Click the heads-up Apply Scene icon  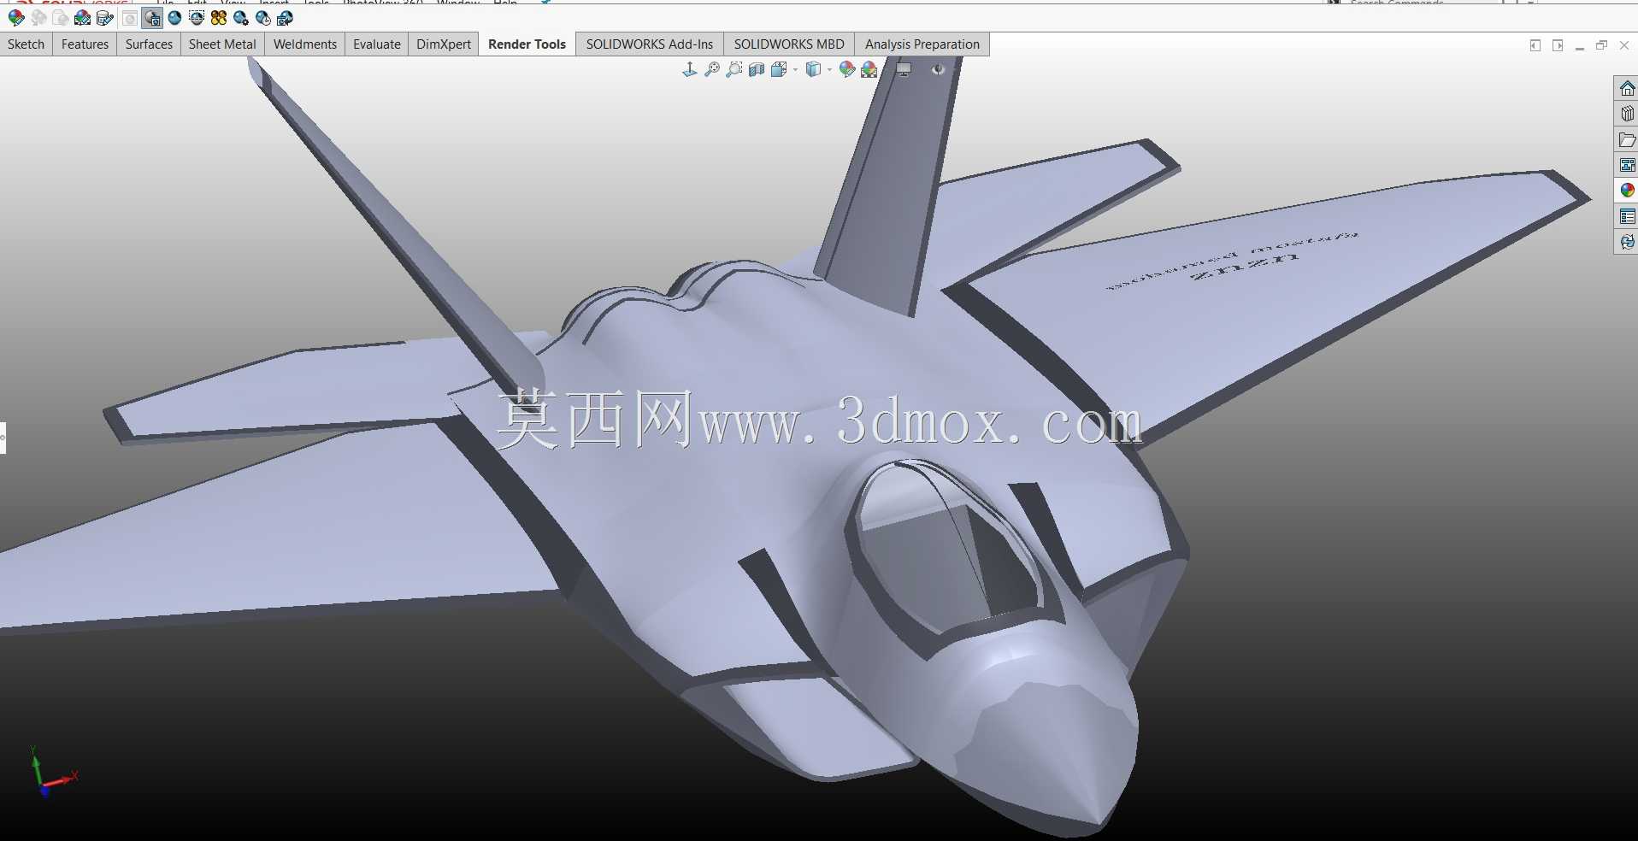pos(869,70)
